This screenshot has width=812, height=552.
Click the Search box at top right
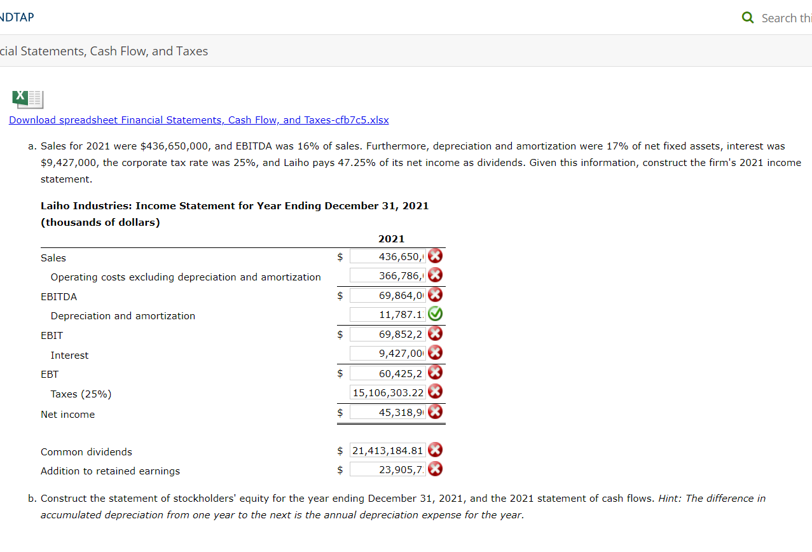[788, 17]
